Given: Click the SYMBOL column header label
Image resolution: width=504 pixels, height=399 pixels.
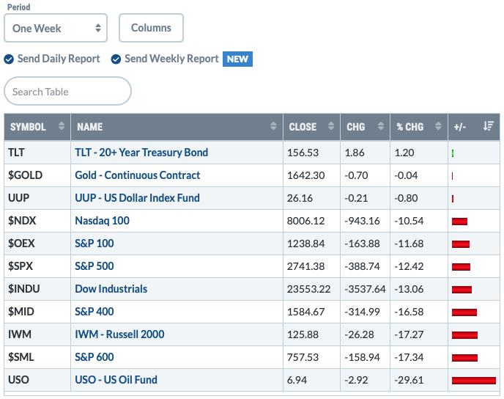Looking at the screenshot, I should 28,127.
